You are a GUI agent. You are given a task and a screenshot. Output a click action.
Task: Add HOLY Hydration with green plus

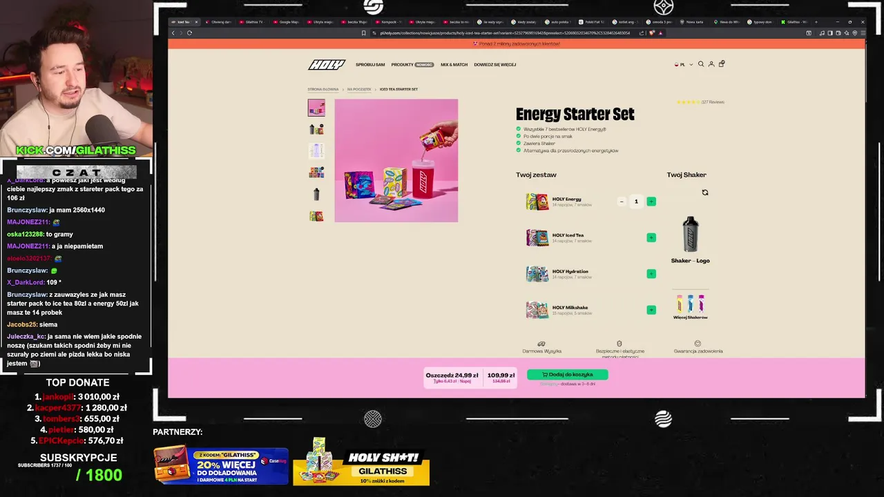point(651,273)
